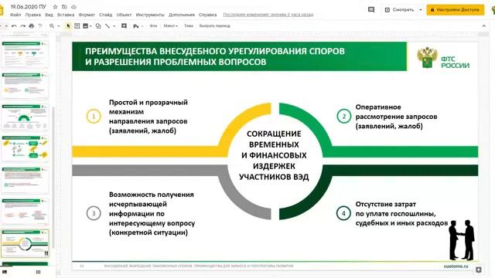495x278 pixels.
Task: Print the presentation
Action: (x=31, y=25)
